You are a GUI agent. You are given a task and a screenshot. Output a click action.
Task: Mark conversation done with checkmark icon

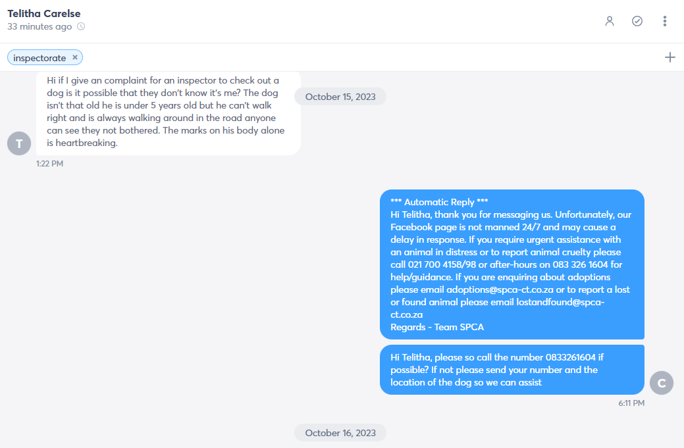pos(637,21)
